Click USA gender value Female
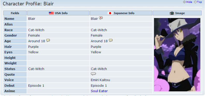Screen dimensions: 205x96 coord(34,36)
